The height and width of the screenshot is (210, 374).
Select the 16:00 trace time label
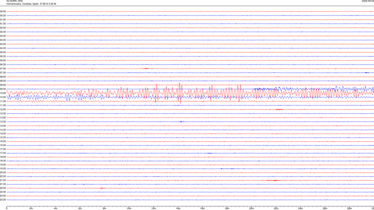[3, 142]
